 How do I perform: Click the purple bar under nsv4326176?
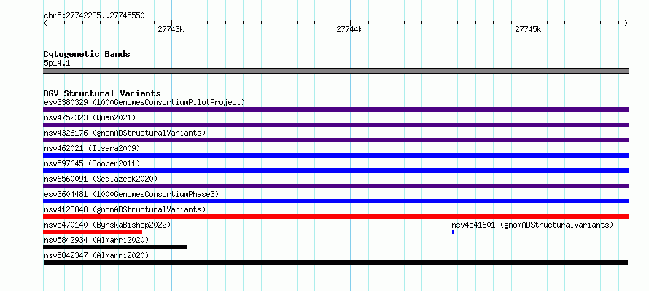pos(335,140)
